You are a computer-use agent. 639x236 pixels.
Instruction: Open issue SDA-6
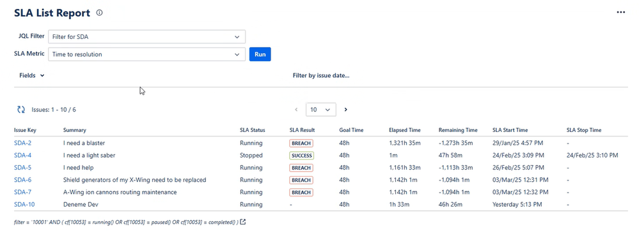23,179
